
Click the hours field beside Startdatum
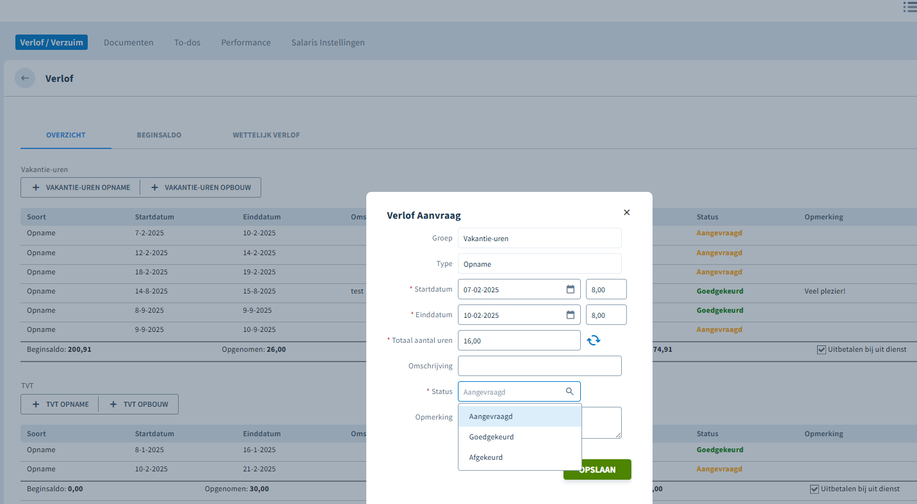pos(606,289)
